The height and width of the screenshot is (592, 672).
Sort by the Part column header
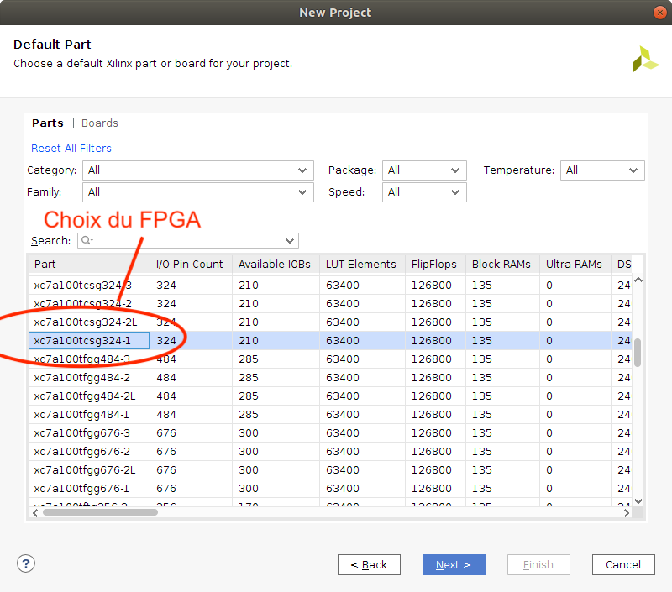pyautogui.click(x=89, y=265)
